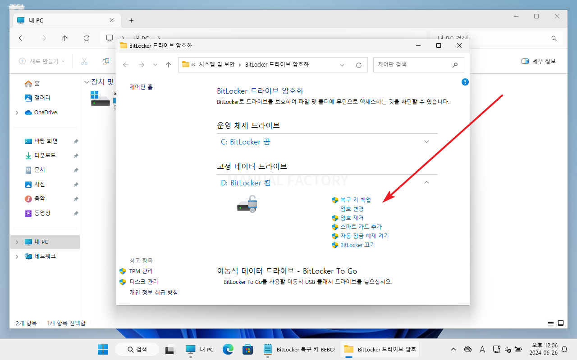Open 음악 folder in the sidebar
The width and height of the screenshot is (577, 360).
[40, 198]
